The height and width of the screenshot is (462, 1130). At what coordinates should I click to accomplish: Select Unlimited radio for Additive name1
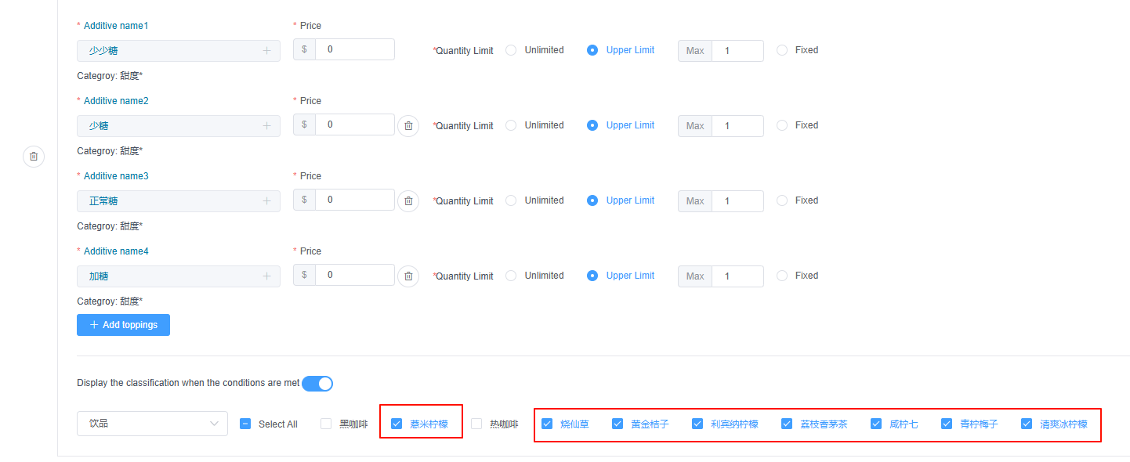[x=511, y=50]
